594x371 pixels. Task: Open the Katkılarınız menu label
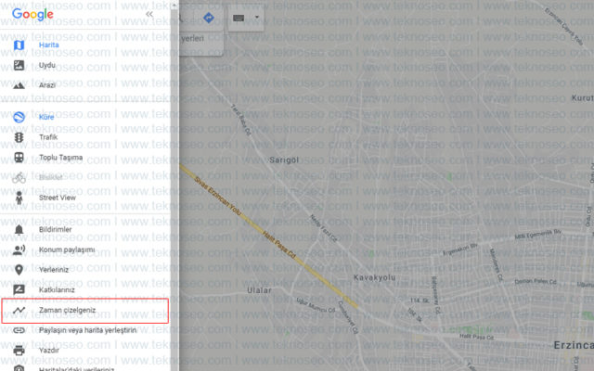(57, 290)
